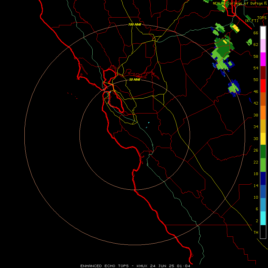Click the "100 NMI" range ring label

pyautogui.click(x=135, y=24)
